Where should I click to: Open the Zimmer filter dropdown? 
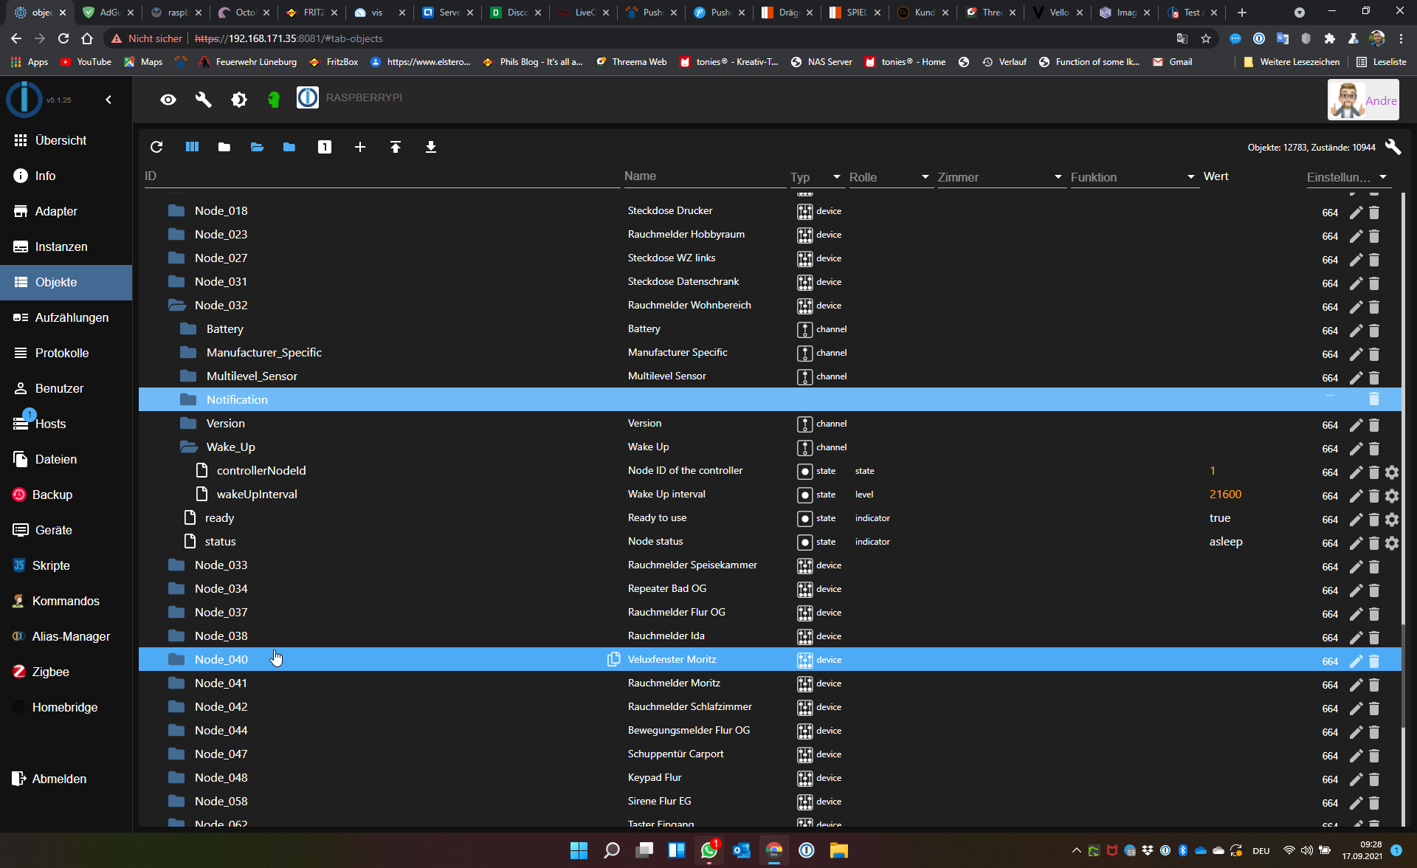click(x=1057, y=176)
